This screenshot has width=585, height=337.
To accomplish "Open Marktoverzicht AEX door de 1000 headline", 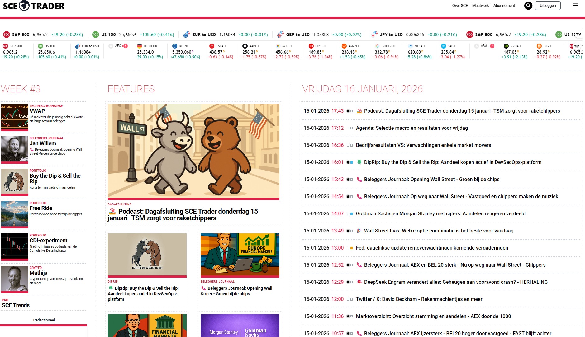I will pos(433,316).
